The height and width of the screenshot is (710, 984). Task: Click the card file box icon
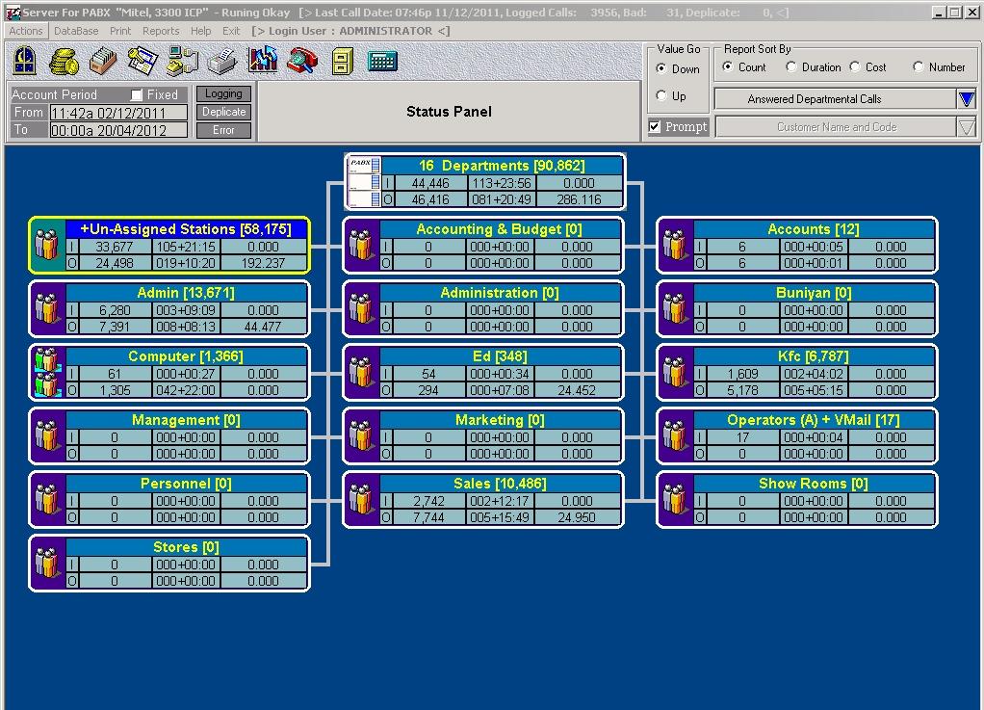click(103, 61)
